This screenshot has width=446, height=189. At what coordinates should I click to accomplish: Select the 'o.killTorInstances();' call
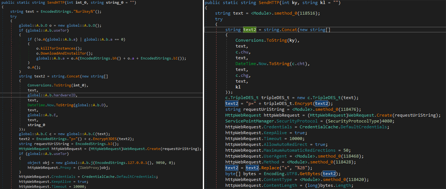pyautogui.click(x=59, y=48)
